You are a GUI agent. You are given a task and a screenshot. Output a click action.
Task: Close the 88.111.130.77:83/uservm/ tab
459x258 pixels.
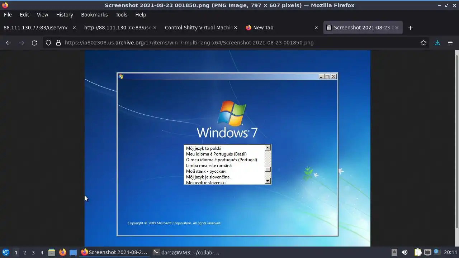(74, 28)
